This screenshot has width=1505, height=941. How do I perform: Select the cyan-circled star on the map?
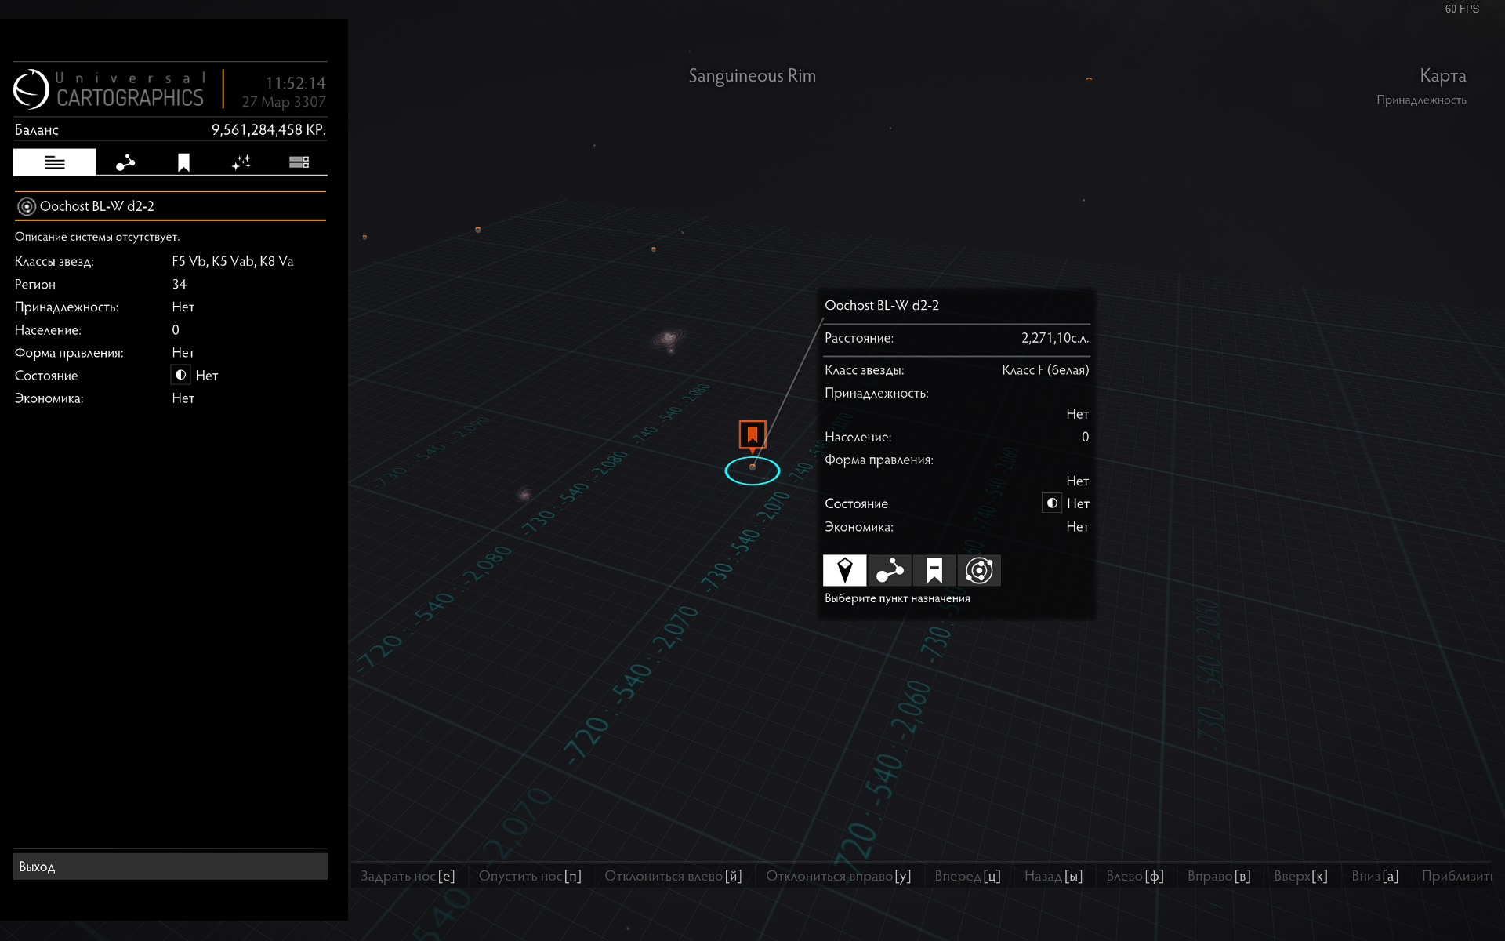752,469
